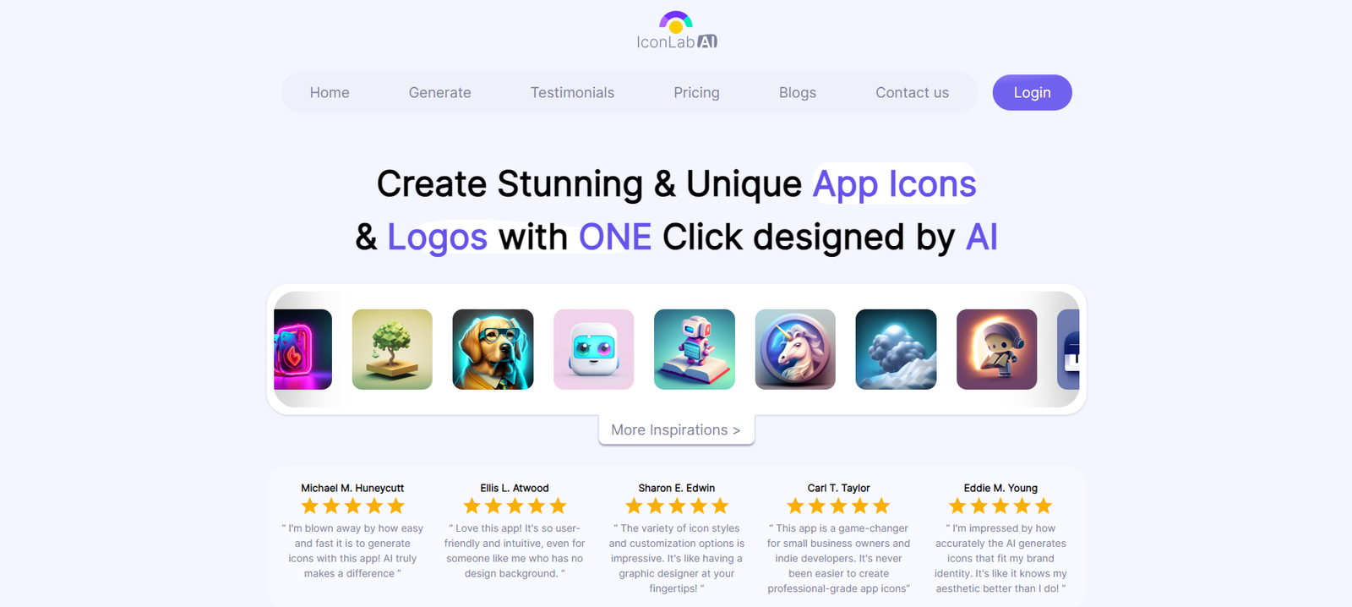Click the unicorn app icon
Image resolution: width=1352 pixels, height=607 pixels.
point(795,349)
